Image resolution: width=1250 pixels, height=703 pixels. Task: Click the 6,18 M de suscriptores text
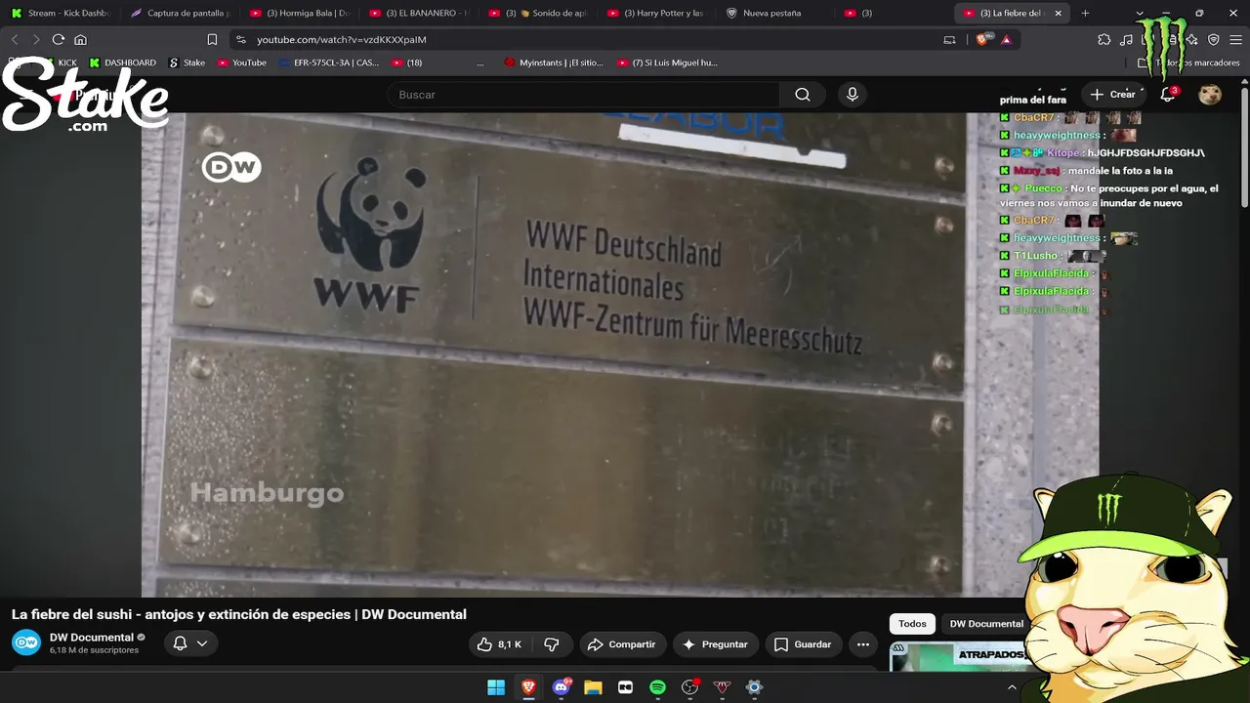[x=94, y=650]
